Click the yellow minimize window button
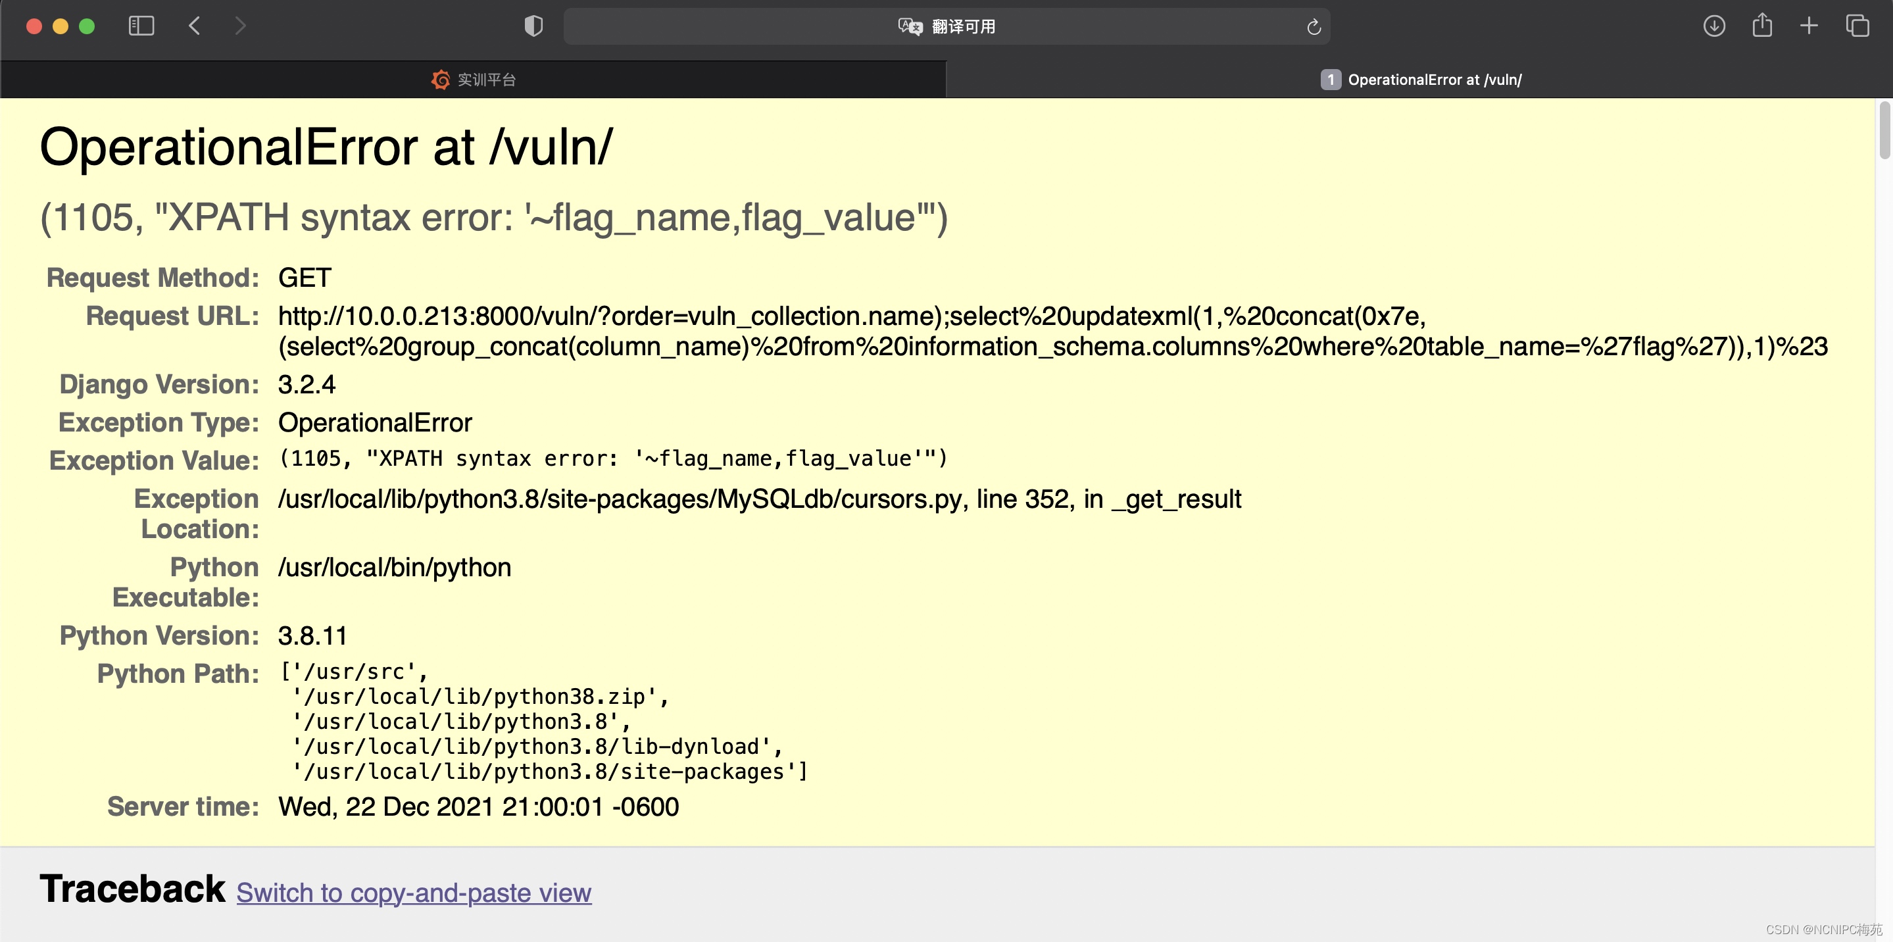Viewport: 1893px width, 942px height. pos(61,26)
